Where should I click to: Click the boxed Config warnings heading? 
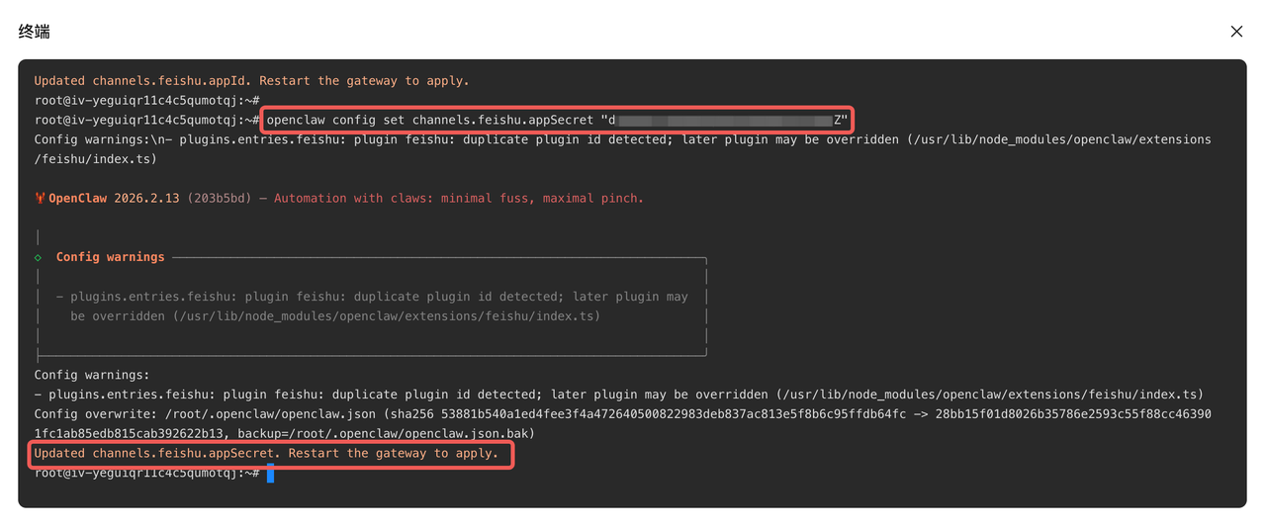[x=111, y=257]
